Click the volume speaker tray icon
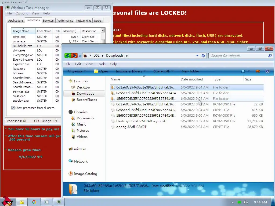The width and height of the screenshot is (275, 206). 245,202
